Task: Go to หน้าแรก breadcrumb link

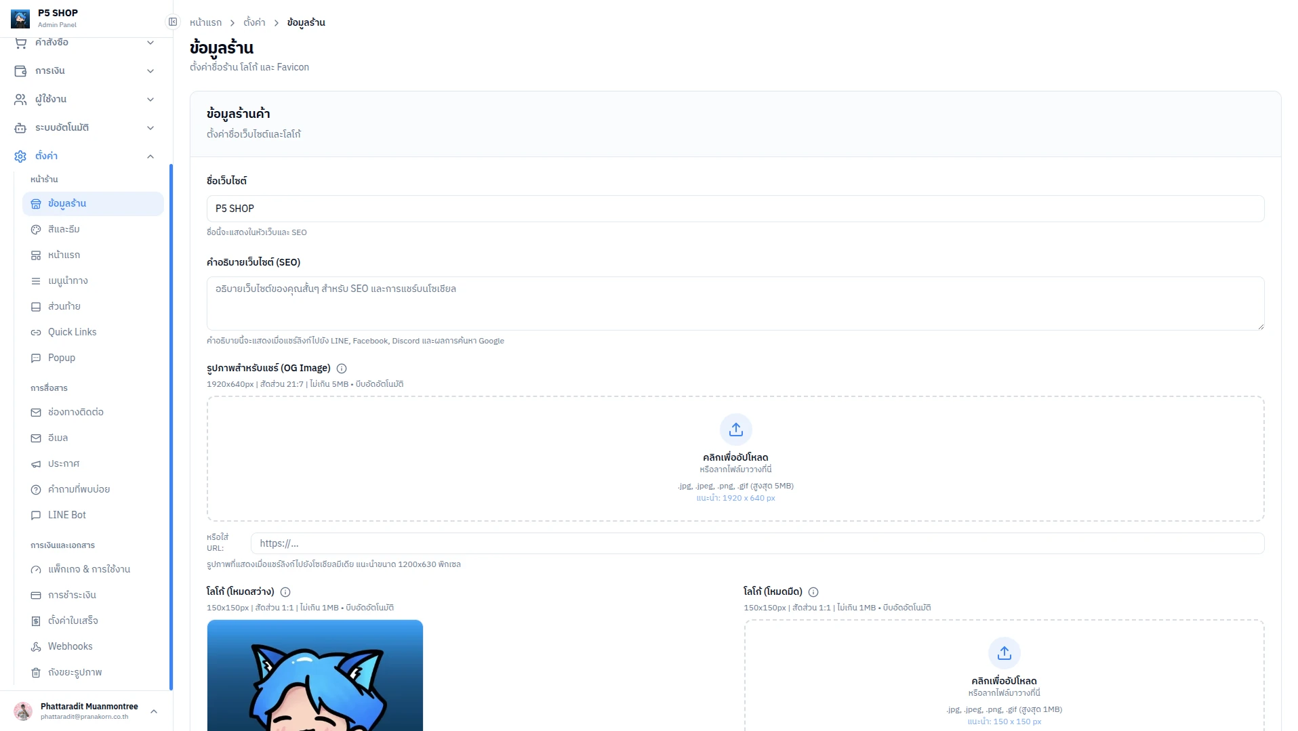Action: [x=205, y=22]
